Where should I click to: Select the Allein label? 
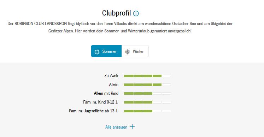114,85
